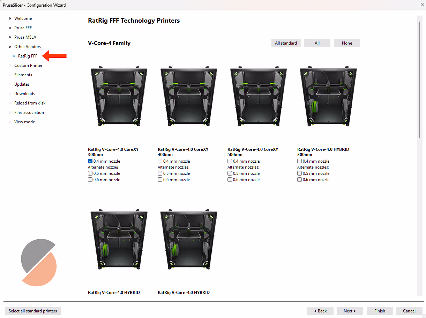426x318 pixels.
Task: Go to the Prusa MSLA page
Action: point(25,37)
